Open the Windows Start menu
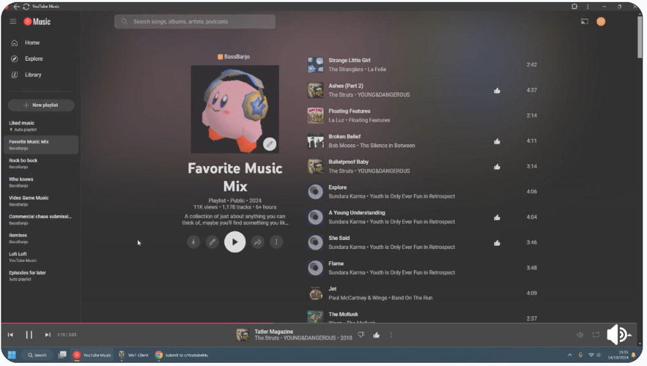Image resolution: width=647 pixels, height=366 pixels. [12, 355]
